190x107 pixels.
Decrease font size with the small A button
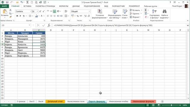coord(44,11)
